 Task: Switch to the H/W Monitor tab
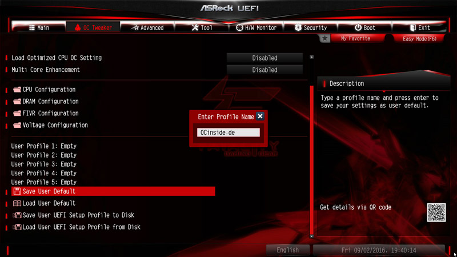pos(256,27)
